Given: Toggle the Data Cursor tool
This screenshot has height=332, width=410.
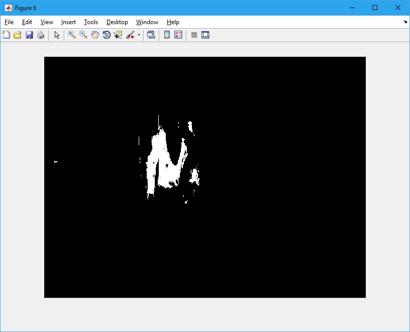Looking at the screenshot, I should pyautogui.click(x=118, y=35).
